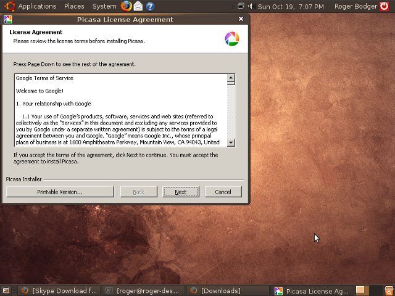The image size is (395, 296).
Task: Click the 'Welcome to Google!' line
Action: tap(39, 91)
